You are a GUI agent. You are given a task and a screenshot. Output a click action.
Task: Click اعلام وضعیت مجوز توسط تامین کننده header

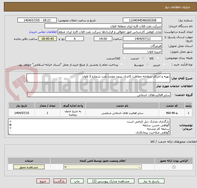pyautogui.click(x=103, y=161)
